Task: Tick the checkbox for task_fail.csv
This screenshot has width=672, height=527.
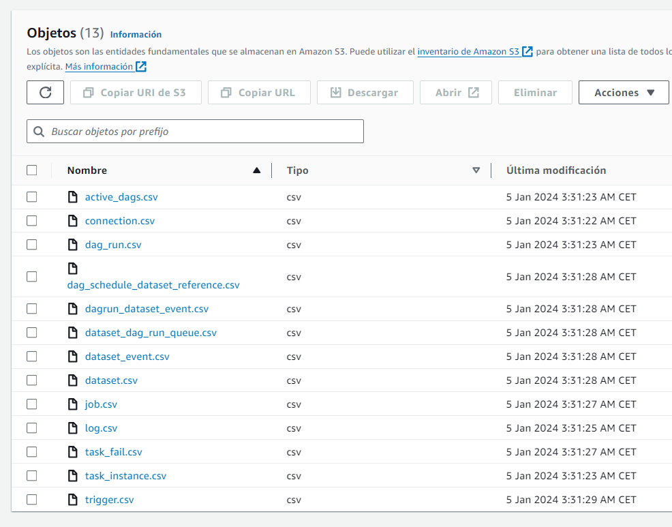Action: tap(32, 452)
